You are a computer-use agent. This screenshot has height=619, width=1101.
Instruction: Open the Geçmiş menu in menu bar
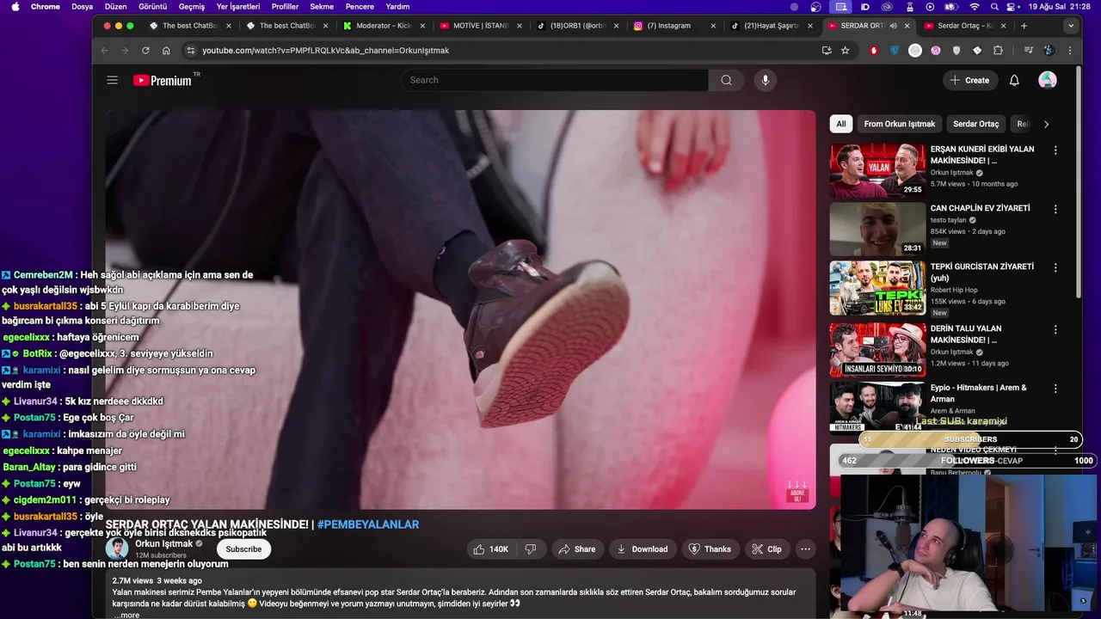(191, 7)
